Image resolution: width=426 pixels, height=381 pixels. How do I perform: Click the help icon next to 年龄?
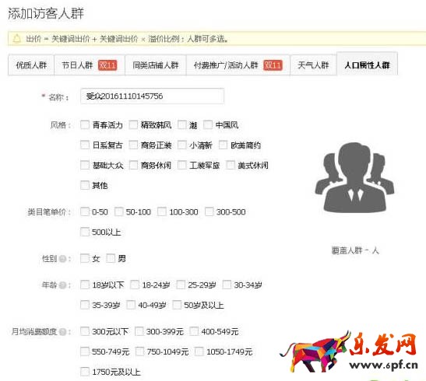tap(63, 285)
